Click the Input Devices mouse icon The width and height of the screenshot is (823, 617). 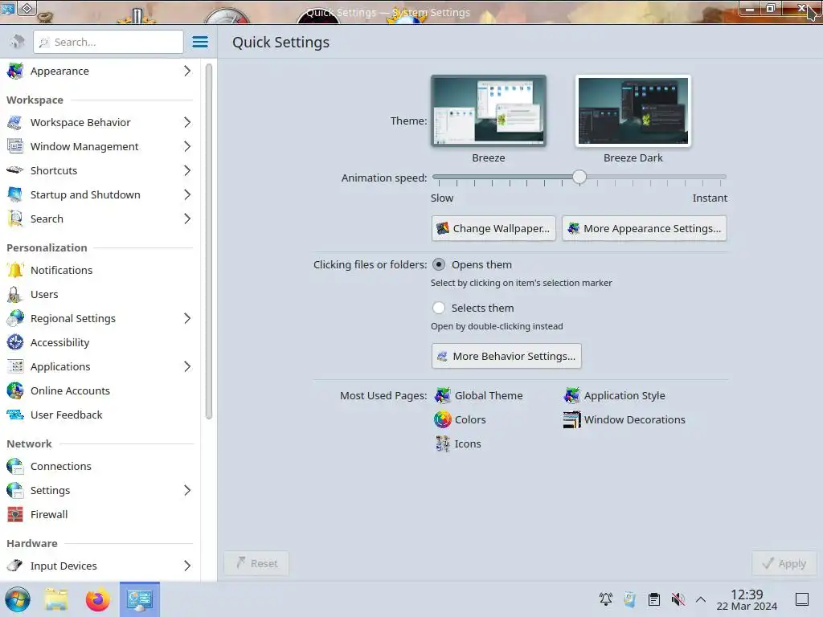click(15, 566)
